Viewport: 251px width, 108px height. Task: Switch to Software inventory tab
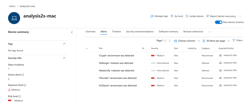click(x=168, y=32)
